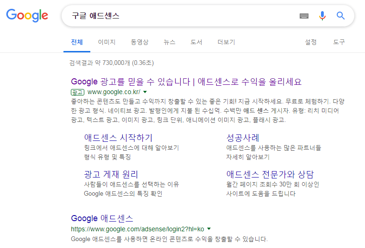
Task: Select the 전체 tab
Action: point(77,42)
